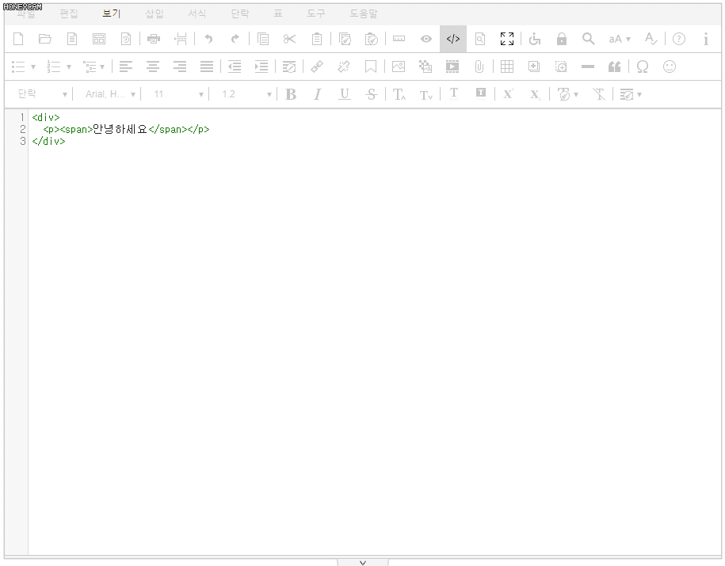
Task: Click the insert image icon
Action: pos(399,66)
